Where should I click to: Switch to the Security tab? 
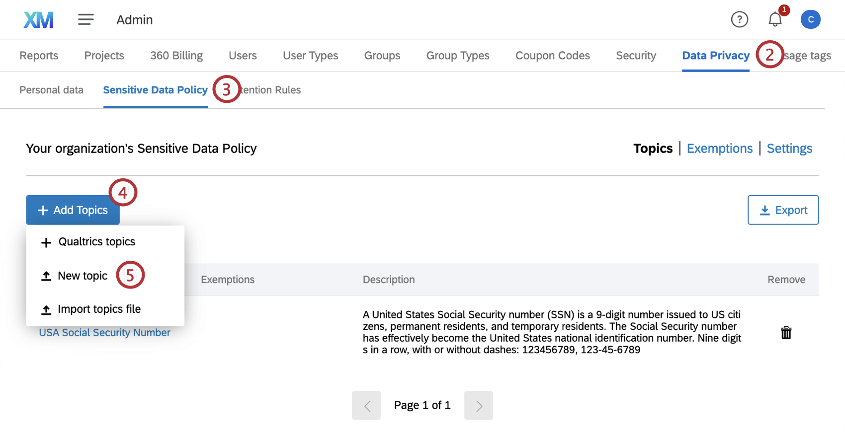pyautogui.click(x=636, y=56)
